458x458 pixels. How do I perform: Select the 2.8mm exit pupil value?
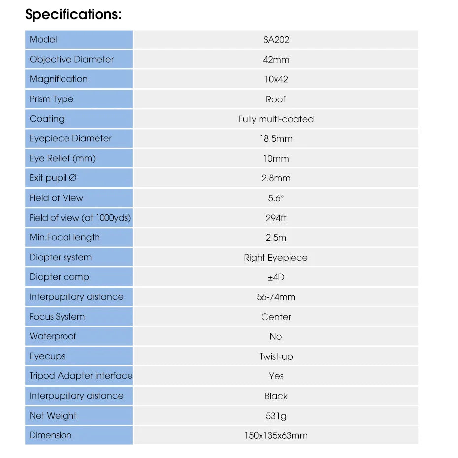pos(276,178)
